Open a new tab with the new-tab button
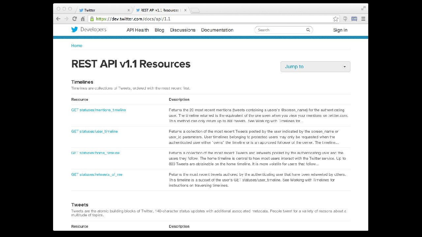The width and height of the screenshot is (422, 237). click(x=195, y=10)
